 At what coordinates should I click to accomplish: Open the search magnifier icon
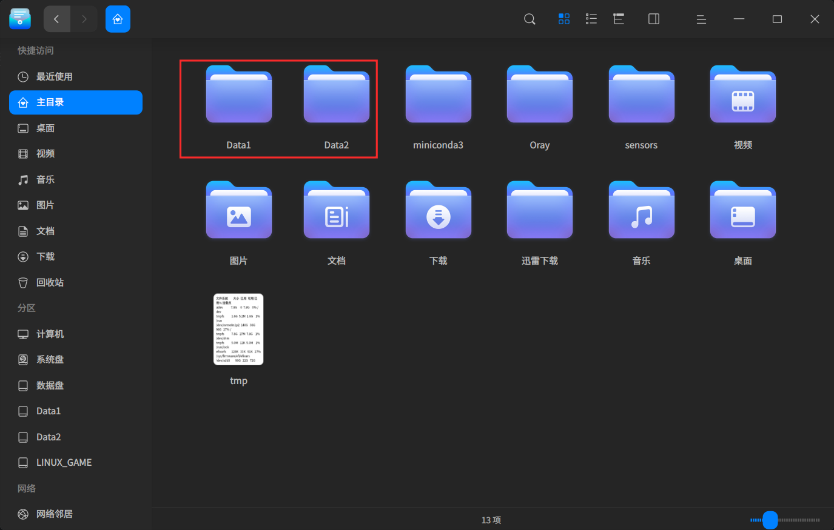coord(530,19)
